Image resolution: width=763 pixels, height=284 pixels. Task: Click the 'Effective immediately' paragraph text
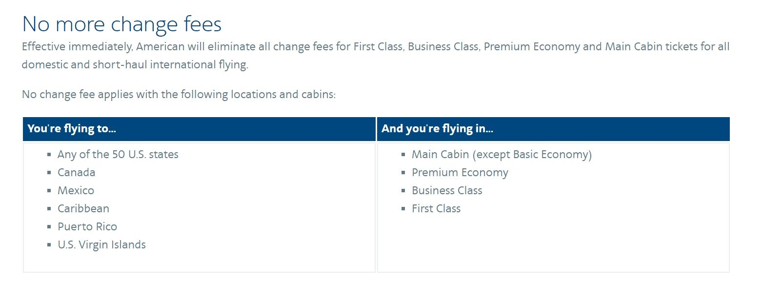[x=376, y=56]
